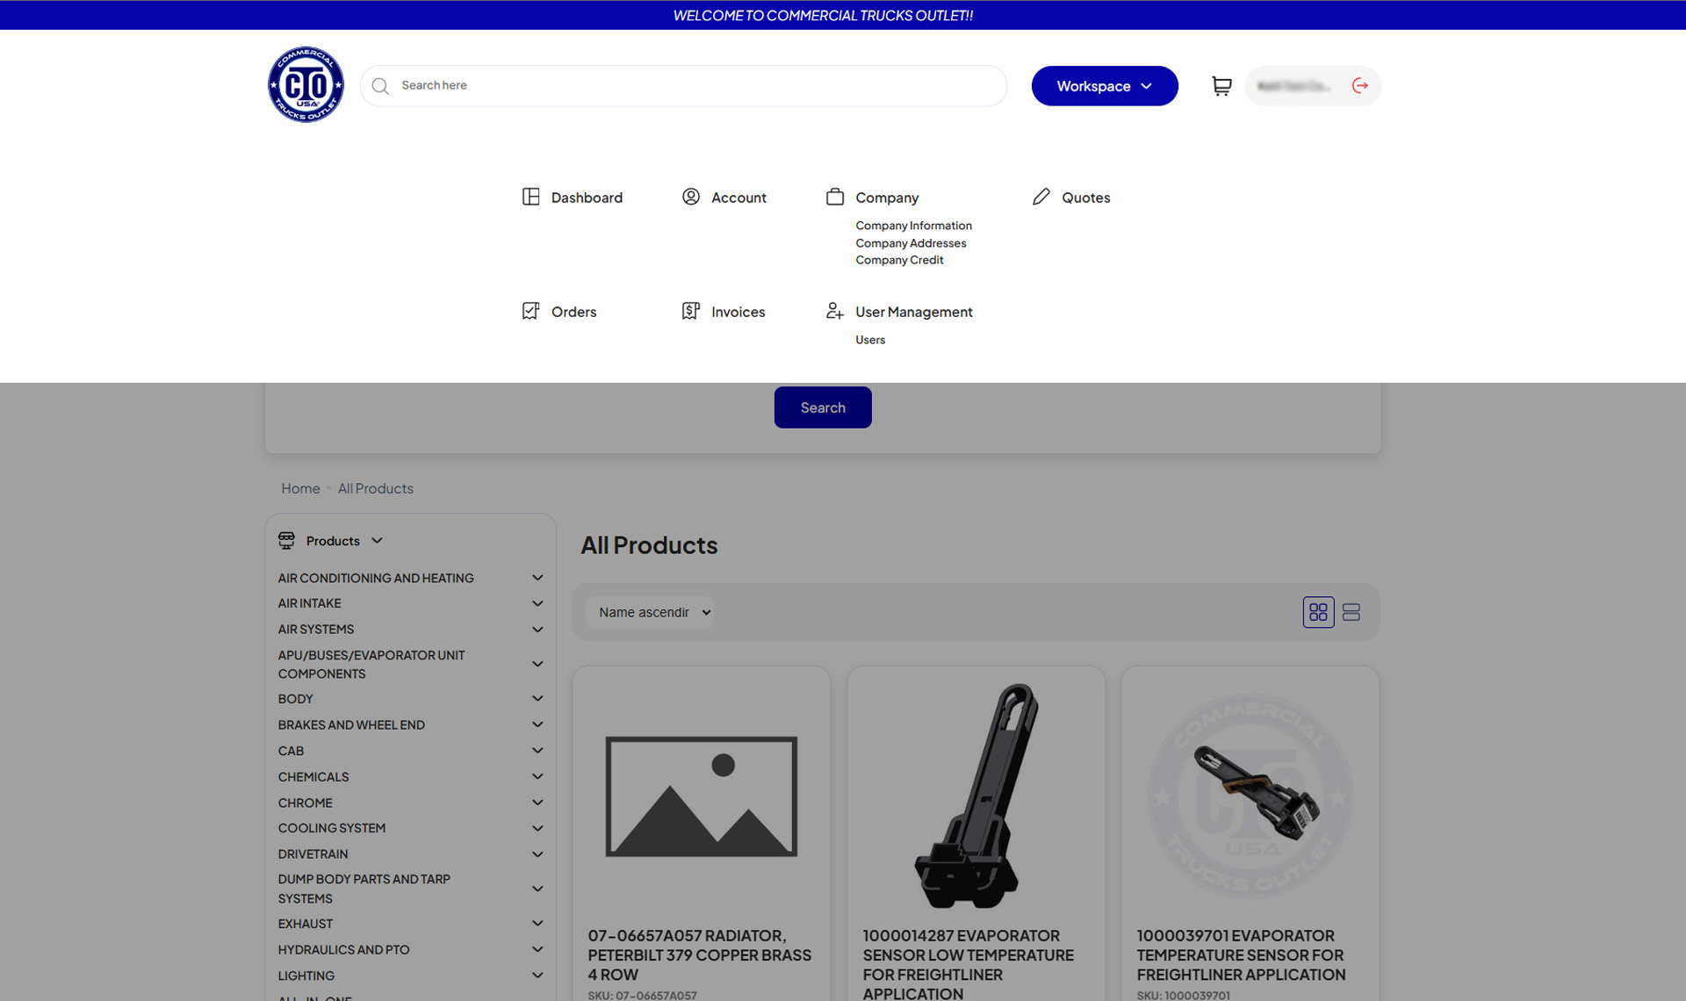Viewport: 1686px width, 1001px height.
Task: Expand the Air Intake category chevron
Action: pyautogui.click(x=537, y=603)
